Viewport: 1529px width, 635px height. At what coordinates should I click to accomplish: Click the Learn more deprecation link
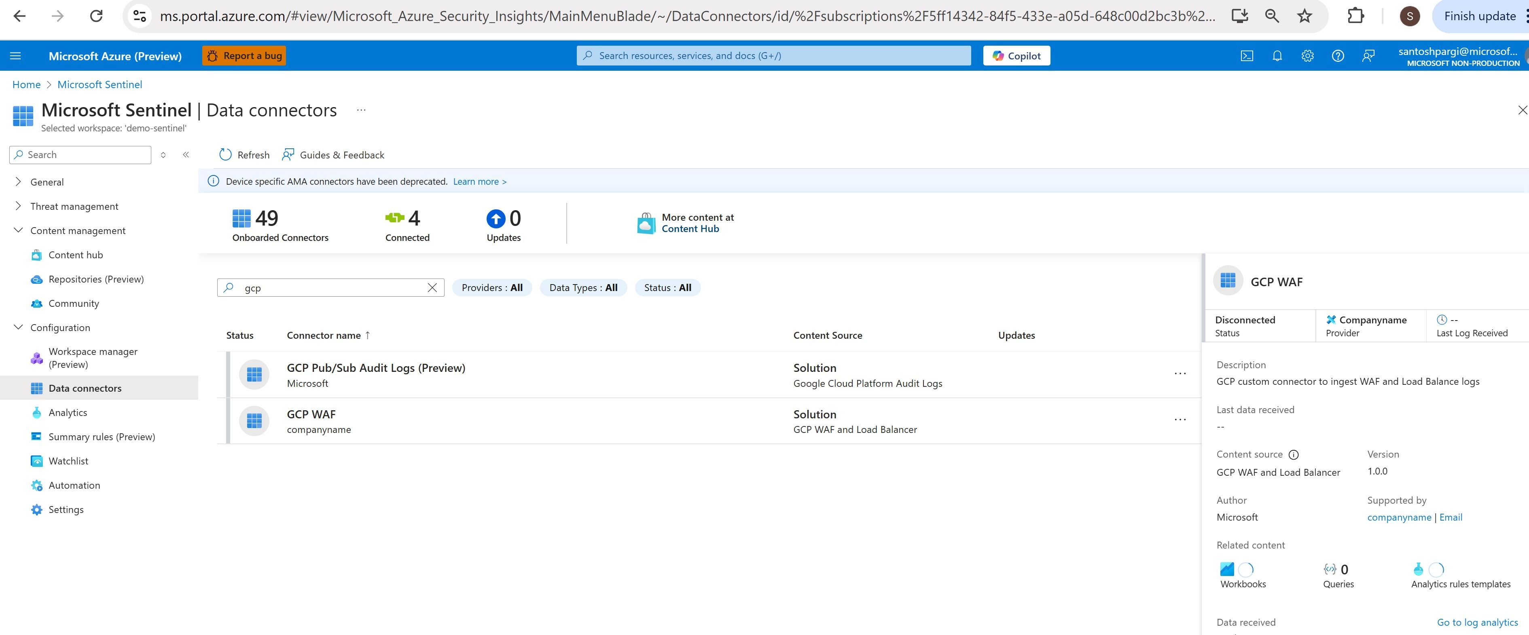click(479, 181)
